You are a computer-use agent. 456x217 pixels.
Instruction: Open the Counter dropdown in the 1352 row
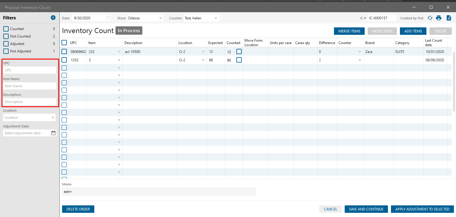pyautogui.click(x=360, y=60)
